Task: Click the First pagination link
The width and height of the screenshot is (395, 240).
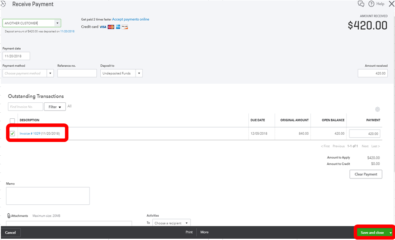Action: [x=325, y=146]
